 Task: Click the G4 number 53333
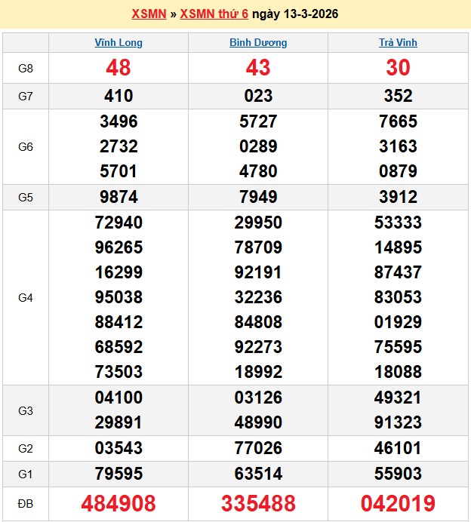point(398,223)
